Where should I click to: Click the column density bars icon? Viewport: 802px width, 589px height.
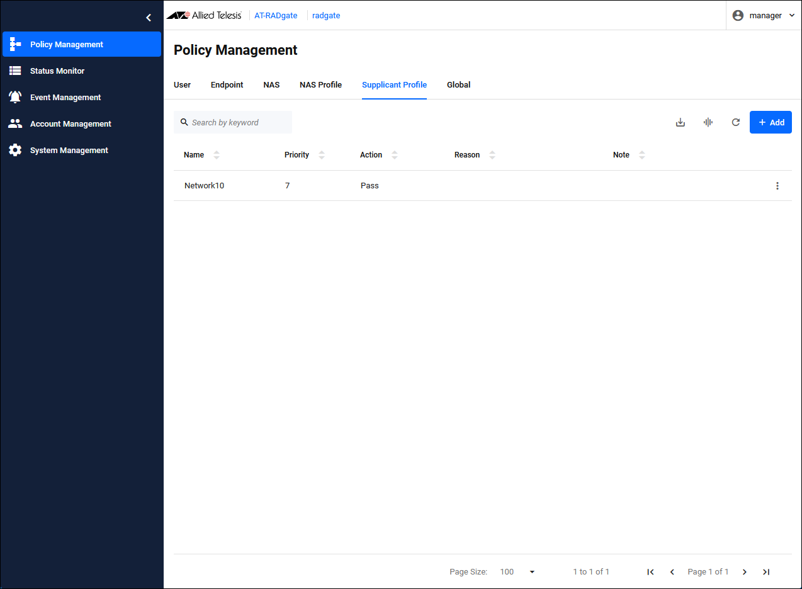click(708, 122)
